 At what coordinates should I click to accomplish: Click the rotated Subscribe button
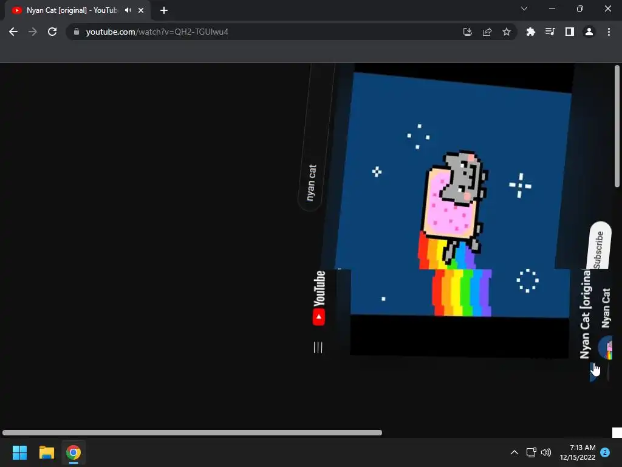599,246
